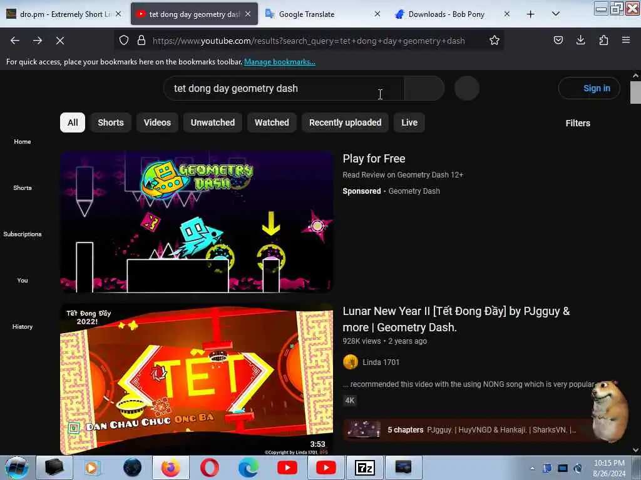641x480 pixels.
Task: Open taskbar clock 10:15 PM
Action: coord(609,467)
